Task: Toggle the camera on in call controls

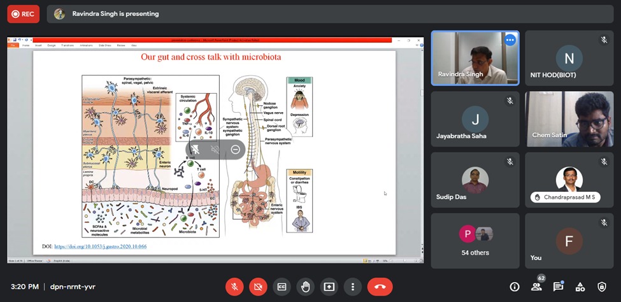Action: pyautogui.click(x=258, y=287)
